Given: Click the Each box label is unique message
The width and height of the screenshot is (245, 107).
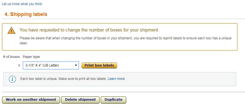Looking at the screenshot, I should (x=63, y=79).
